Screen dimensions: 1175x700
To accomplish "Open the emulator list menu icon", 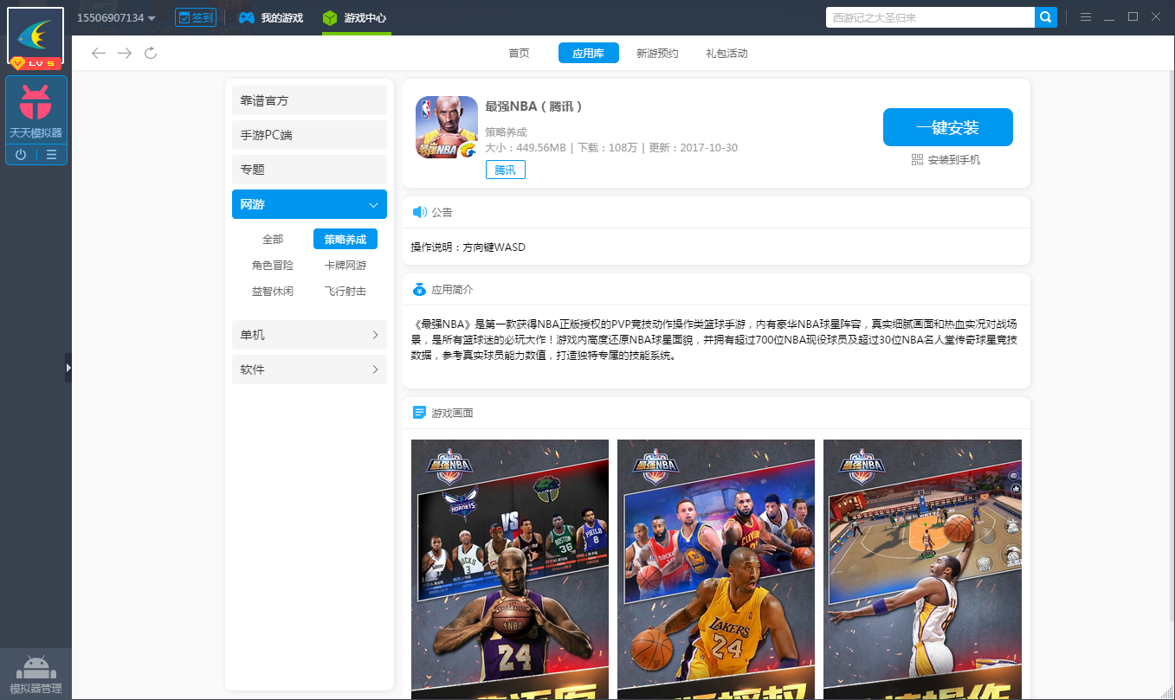I will point(52,155).
